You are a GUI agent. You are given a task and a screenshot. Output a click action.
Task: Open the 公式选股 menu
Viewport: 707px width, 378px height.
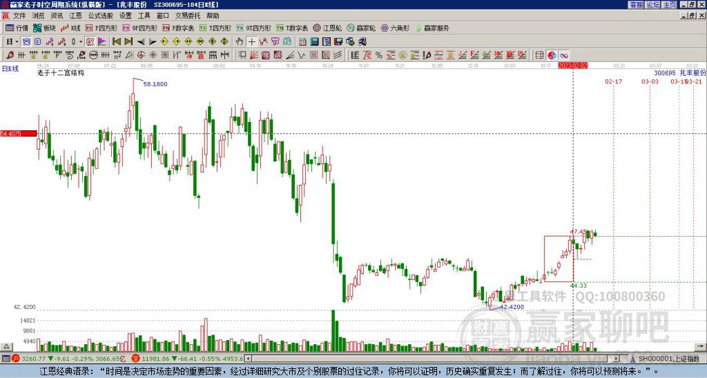click(x=100, y=14)
